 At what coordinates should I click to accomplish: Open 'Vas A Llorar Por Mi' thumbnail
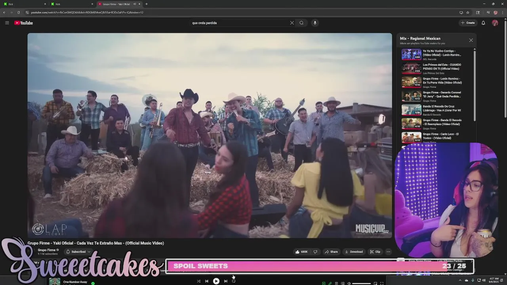click(411, 110)
